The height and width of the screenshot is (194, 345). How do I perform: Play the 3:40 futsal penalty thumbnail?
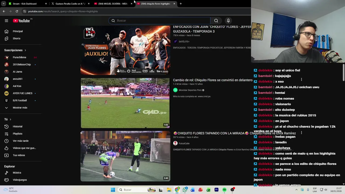tap(125, 156)
